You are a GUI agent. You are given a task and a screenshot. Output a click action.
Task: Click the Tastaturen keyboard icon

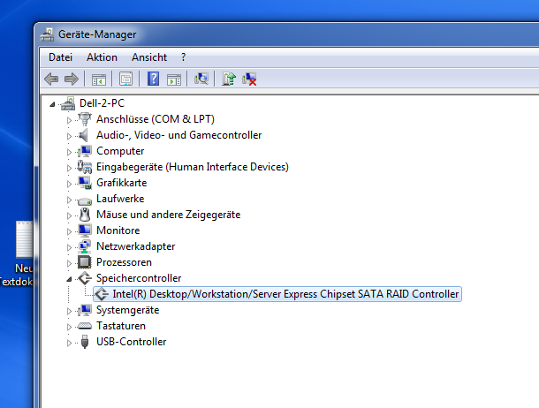[85, 326]
